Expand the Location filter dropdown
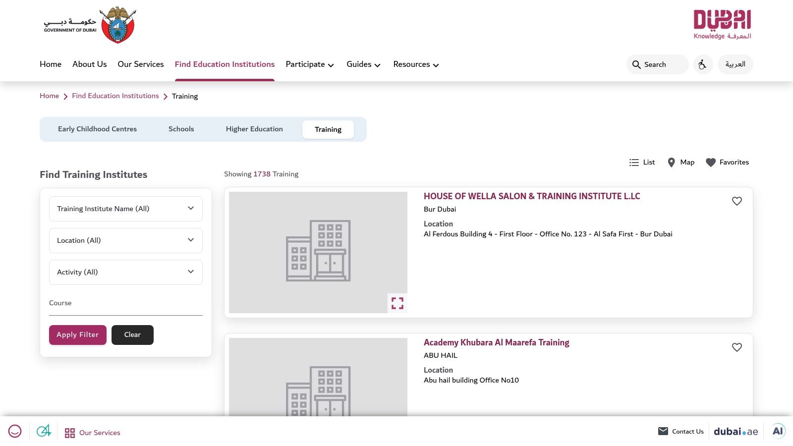This screenshot has height=446, width=793. click(125, 240)
